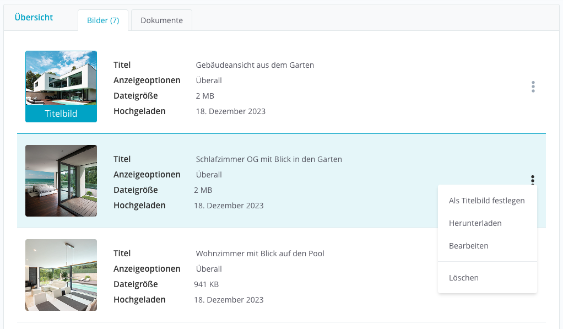Viewport: 563px width, 329px height.
Task: Click the Titelbild badge on first image
Action: 61,114
